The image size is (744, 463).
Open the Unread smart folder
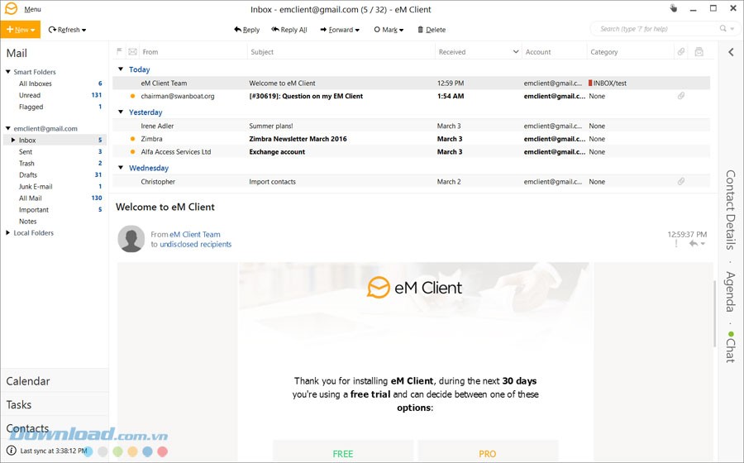tap(30, 95)
